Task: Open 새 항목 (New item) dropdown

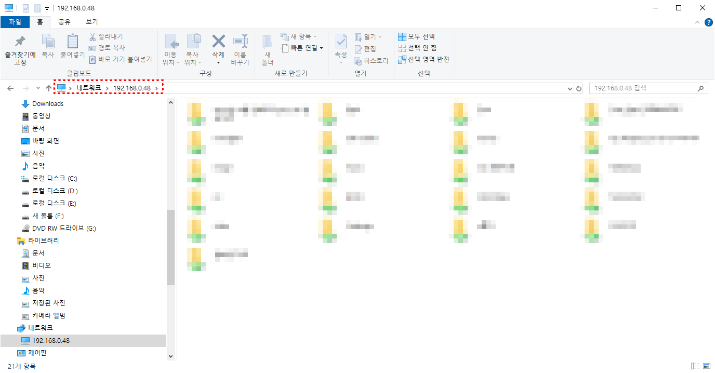Action: [299, 36]
